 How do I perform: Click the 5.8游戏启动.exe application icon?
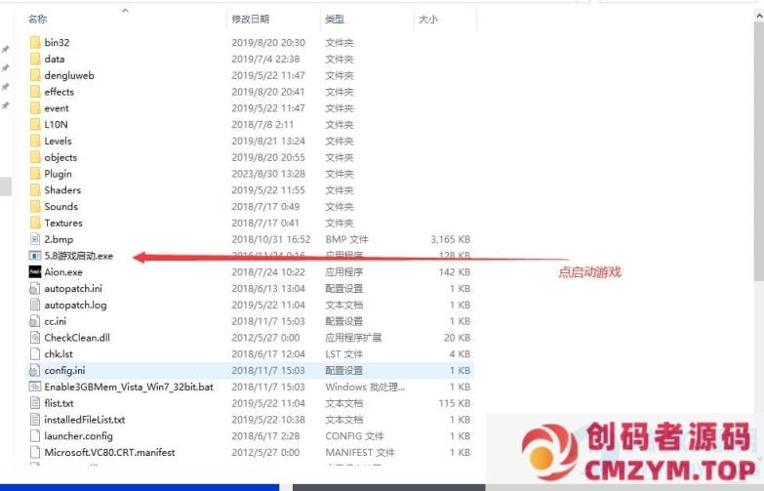pyautogui.click(x=35, y=256)
